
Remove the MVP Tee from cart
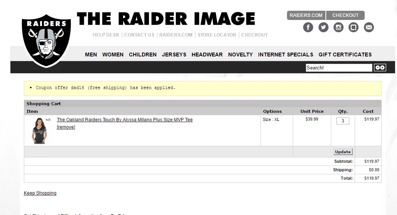click(66, 127)
